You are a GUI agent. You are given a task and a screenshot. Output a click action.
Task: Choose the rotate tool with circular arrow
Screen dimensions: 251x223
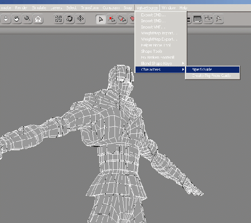click(x=69, y=19)
